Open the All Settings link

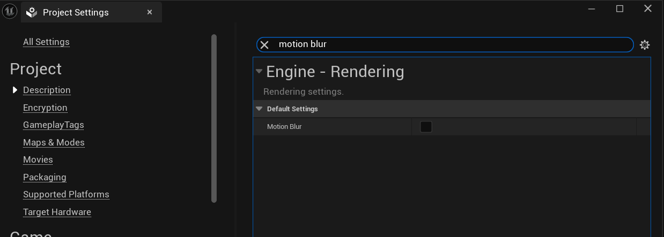pos(46,42)
